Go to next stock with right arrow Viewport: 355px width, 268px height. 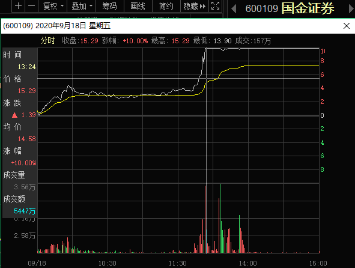351,9
